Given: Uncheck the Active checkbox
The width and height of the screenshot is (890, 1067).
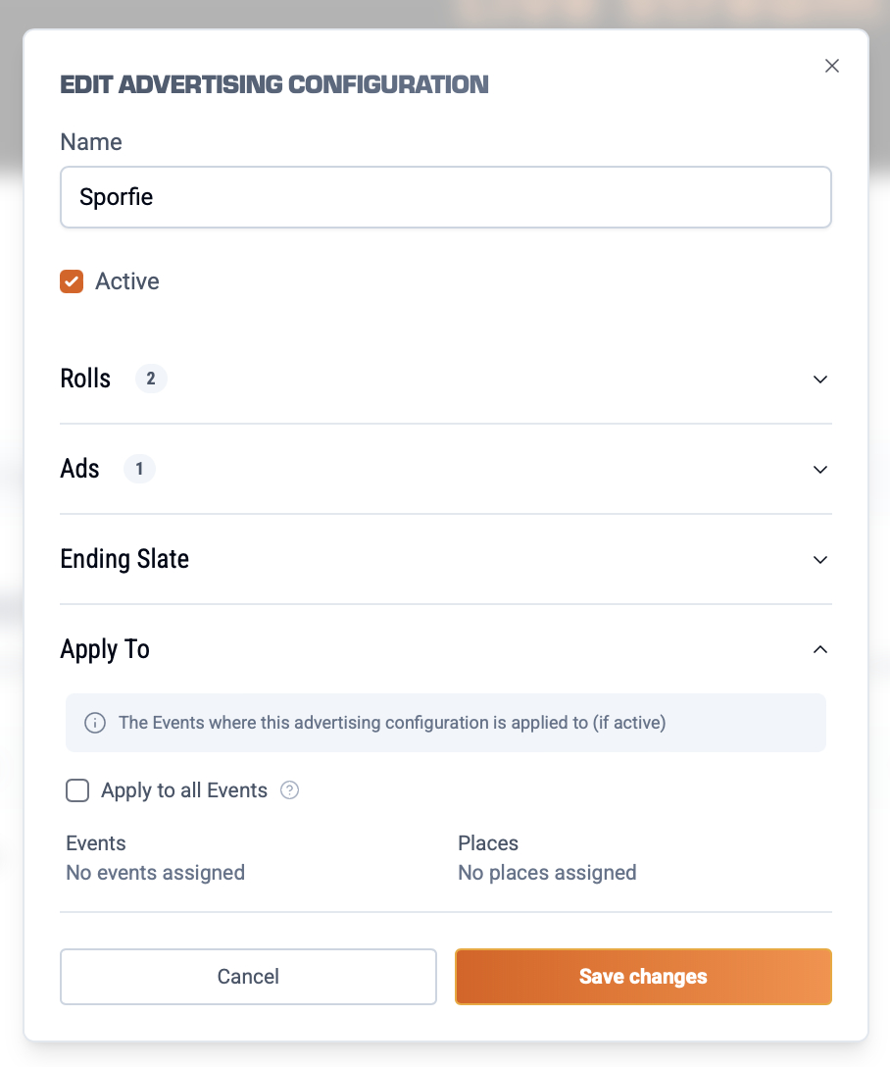Looking at the screenshot, I should 72,282.
